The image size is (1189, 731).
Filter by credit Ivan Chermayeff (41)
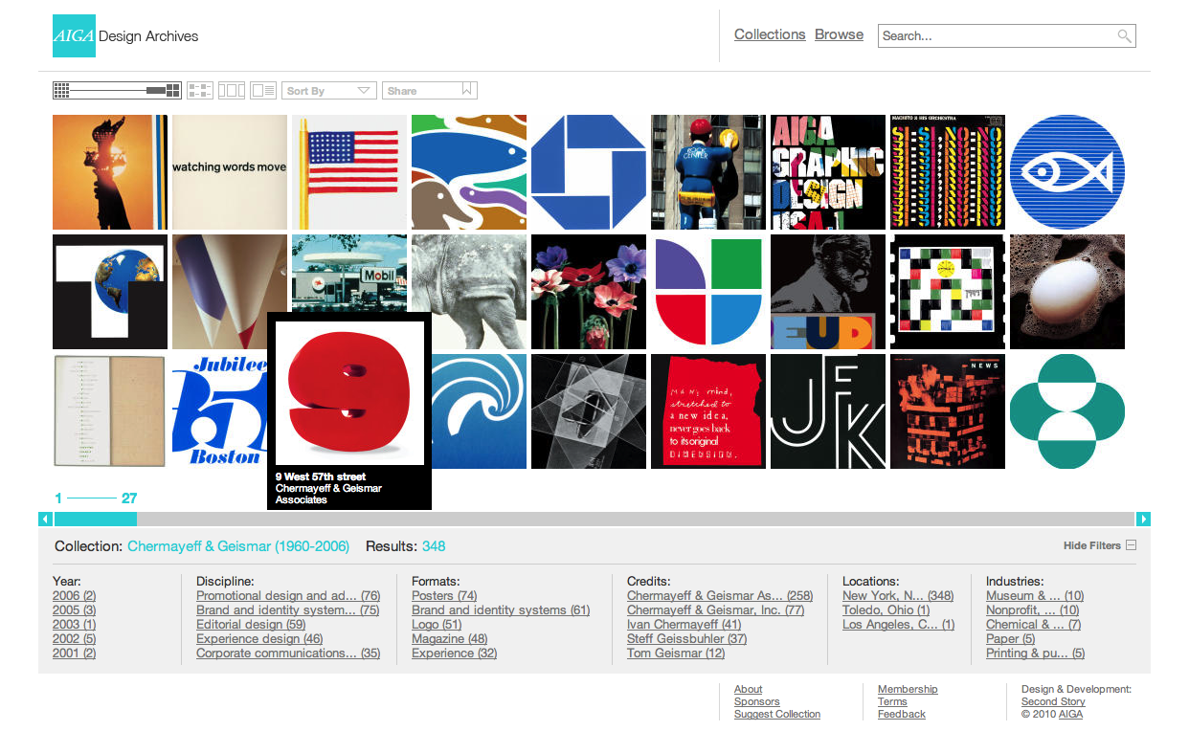pyautogui.click(x=684, y=625)
